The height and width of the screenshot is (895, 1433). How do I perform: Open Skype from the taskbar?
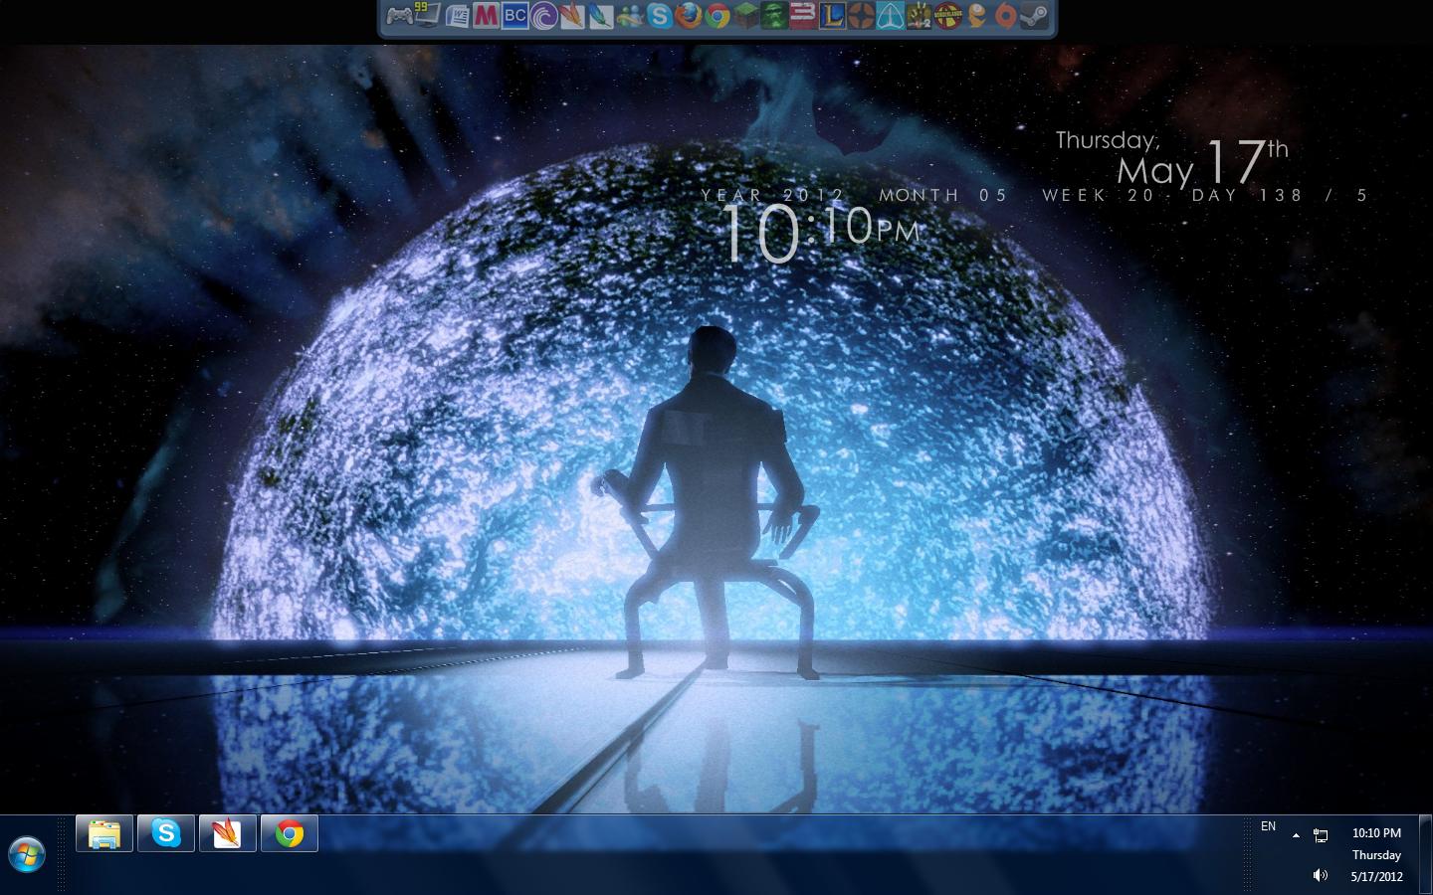click(166, 833)
